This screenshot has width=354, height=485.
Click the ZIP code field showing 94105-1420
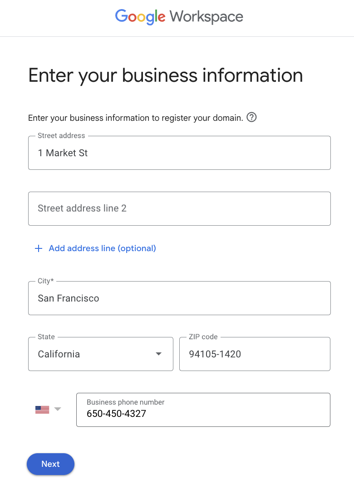tap(255, 354)
